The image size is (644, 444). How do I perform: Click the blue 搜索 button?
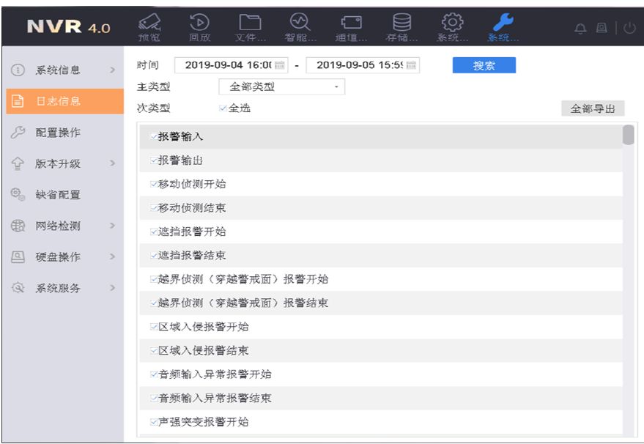[484, 65]
